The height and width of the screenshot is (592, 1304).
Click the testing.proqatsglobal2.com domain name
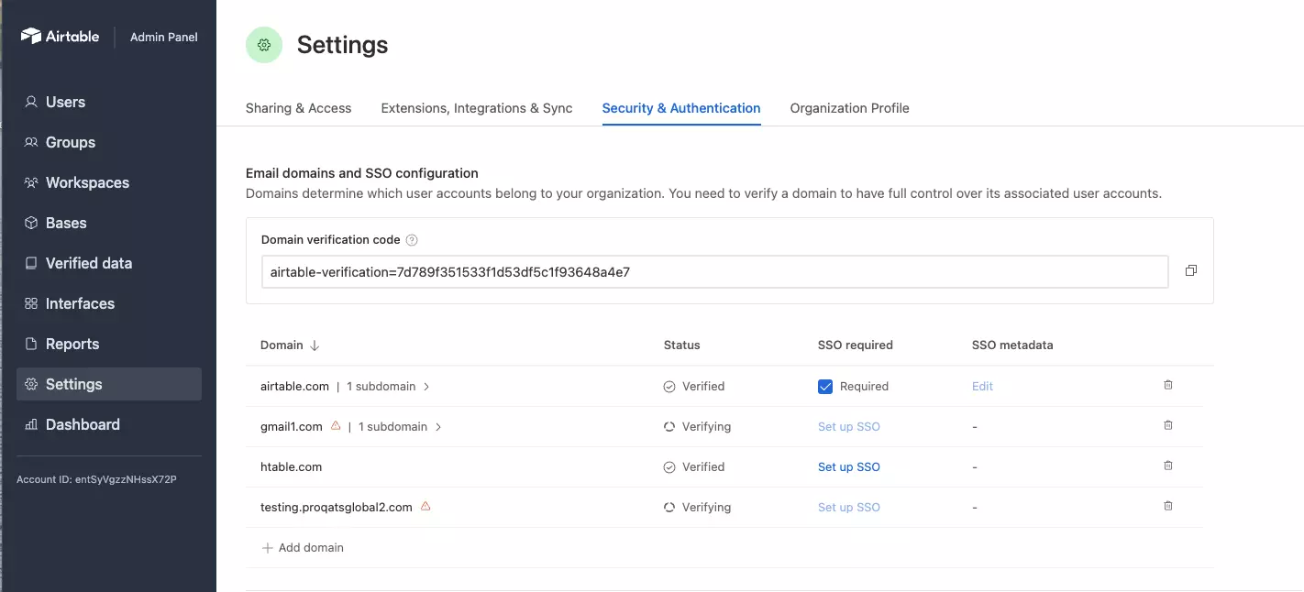click(x=337, y=508)
